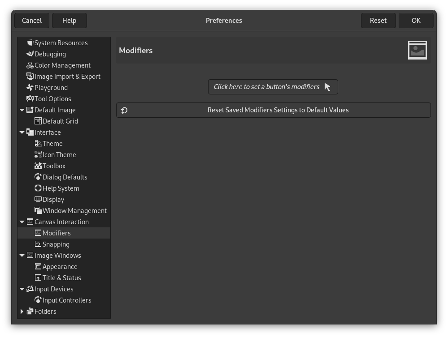Click the Toolbox icon in sidebar
The height and width of the screenshot is (337, 448).
[x=38, y=166]
